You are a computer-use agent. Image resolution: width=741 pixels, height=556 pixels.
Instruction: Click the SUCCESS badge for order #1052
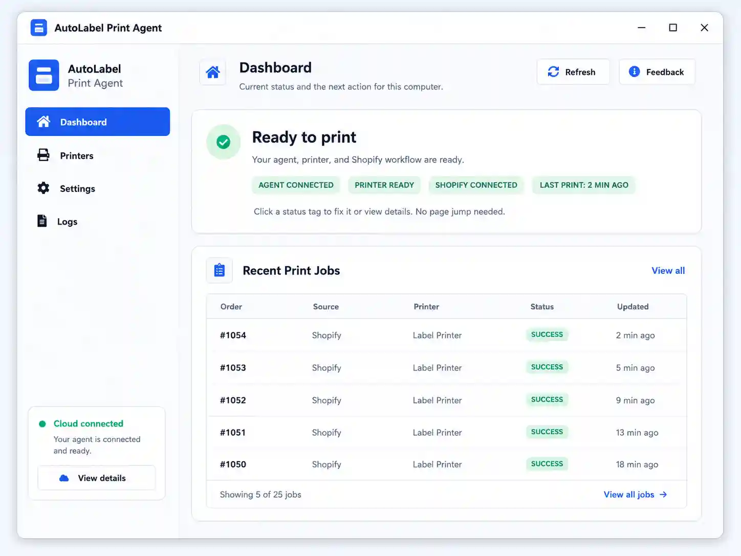pos(547,399)
